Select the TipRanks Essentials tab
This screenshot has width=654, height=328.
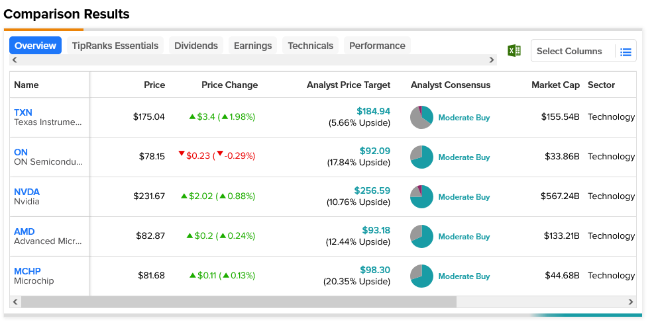coord(115,46)
